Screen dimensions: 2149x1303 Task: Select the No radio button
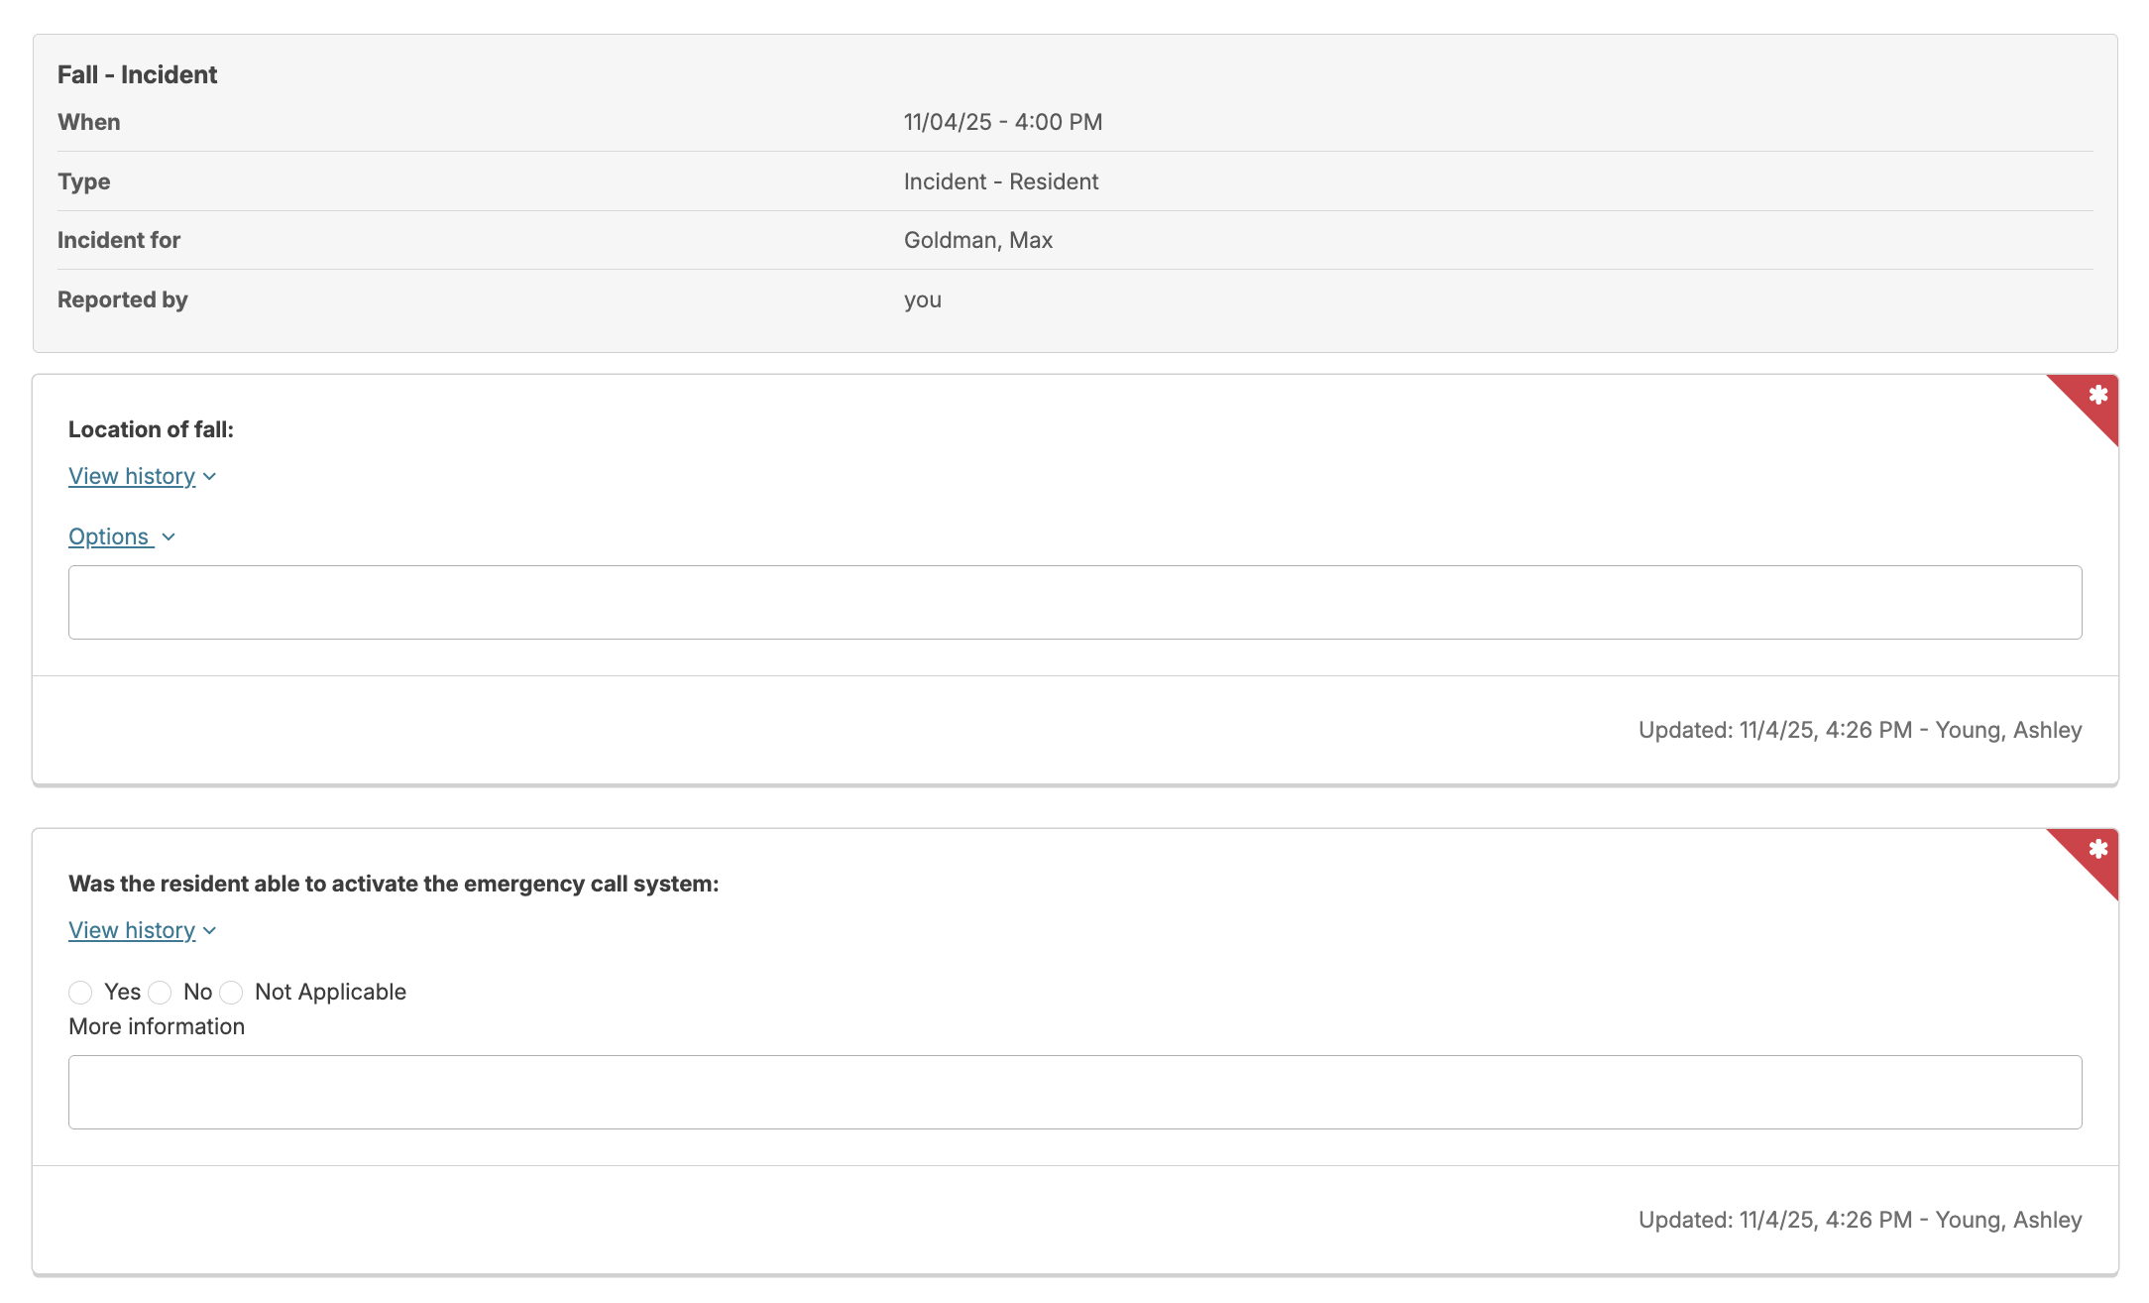(x=160, y=993)
